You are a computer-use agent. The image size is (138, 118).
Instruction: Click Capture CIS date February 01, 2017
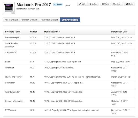tap(119, 54)
